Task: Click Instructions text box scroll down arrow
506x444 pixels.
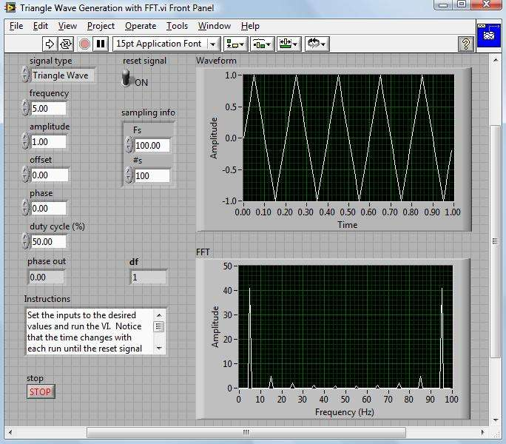Action: coord(159,348)
